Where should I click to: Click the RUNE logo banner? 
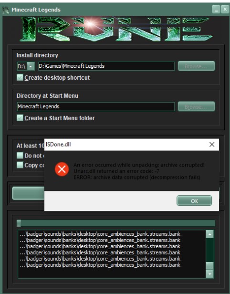(116, 29)
